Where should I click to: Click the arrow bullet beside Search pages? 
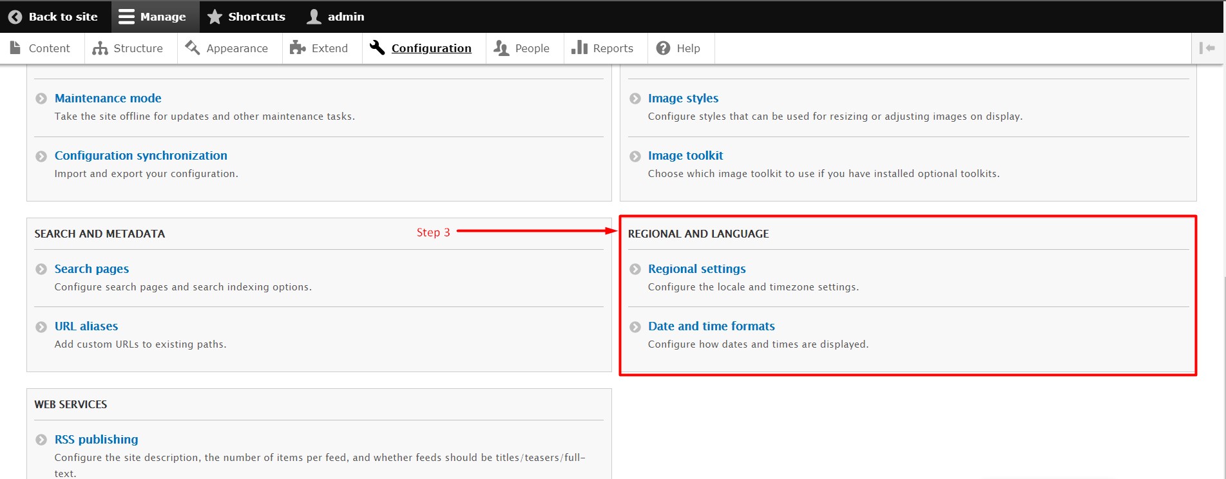(41, 269)
